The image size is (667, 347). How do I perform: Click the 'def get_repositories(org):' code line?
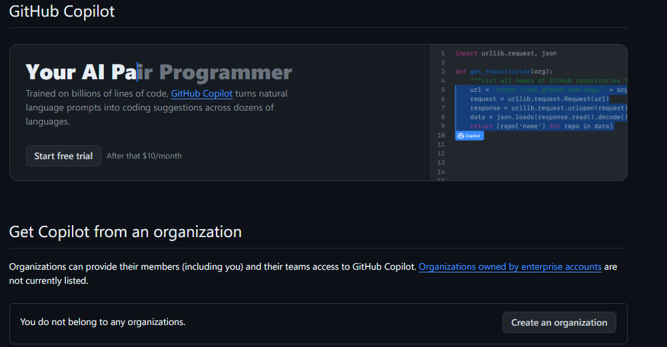pos(504,71)
